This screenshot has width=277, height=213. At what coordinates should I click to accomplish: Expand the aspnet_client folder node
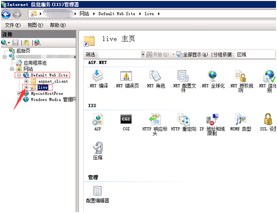26,81
